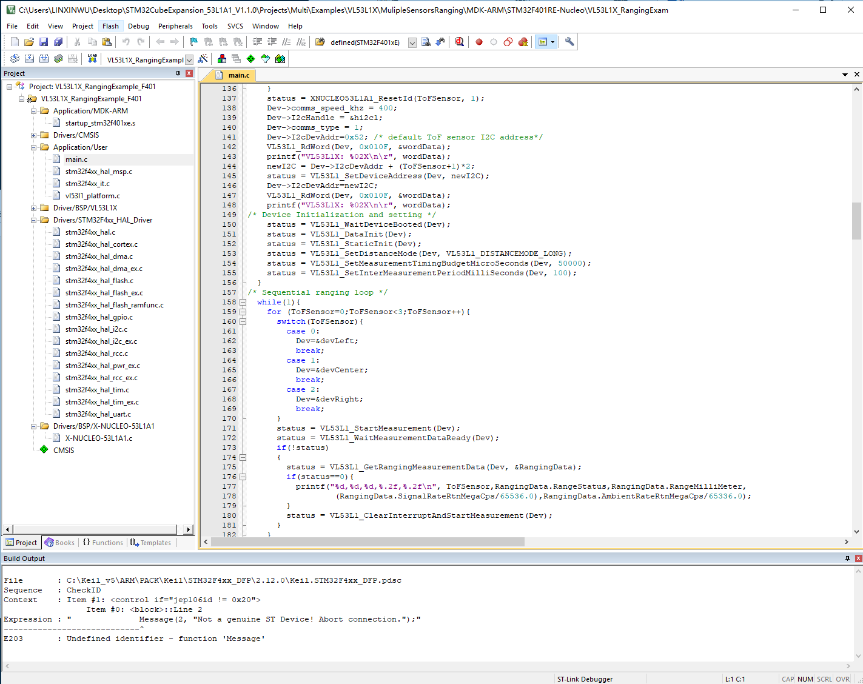Switch to the Functions tab

(102, 543)
